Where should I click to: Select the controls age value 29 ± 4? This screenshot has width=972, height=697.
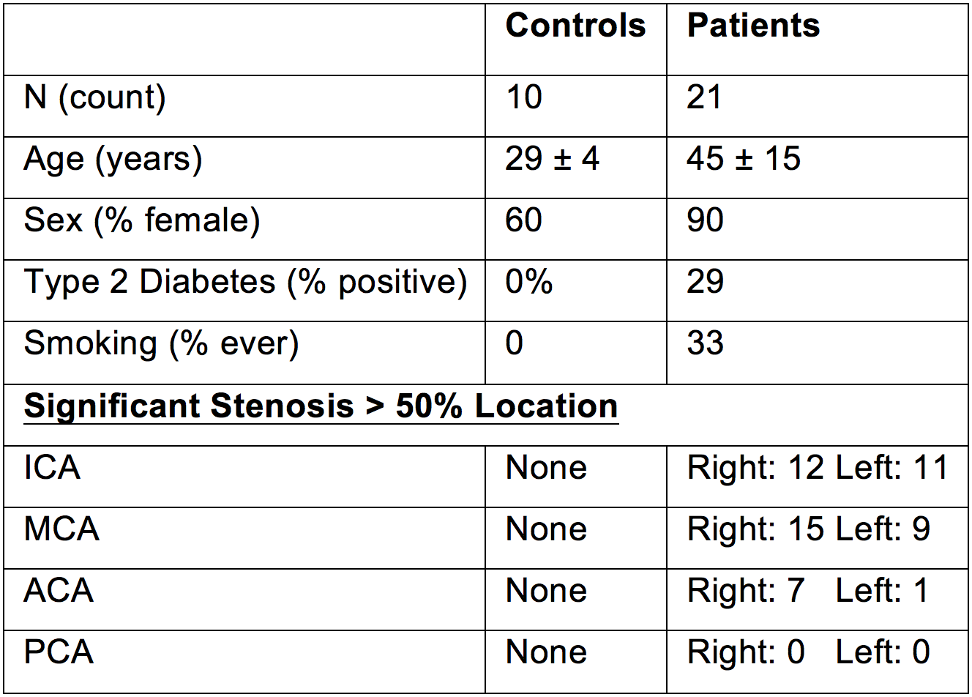tap(552, 160)
